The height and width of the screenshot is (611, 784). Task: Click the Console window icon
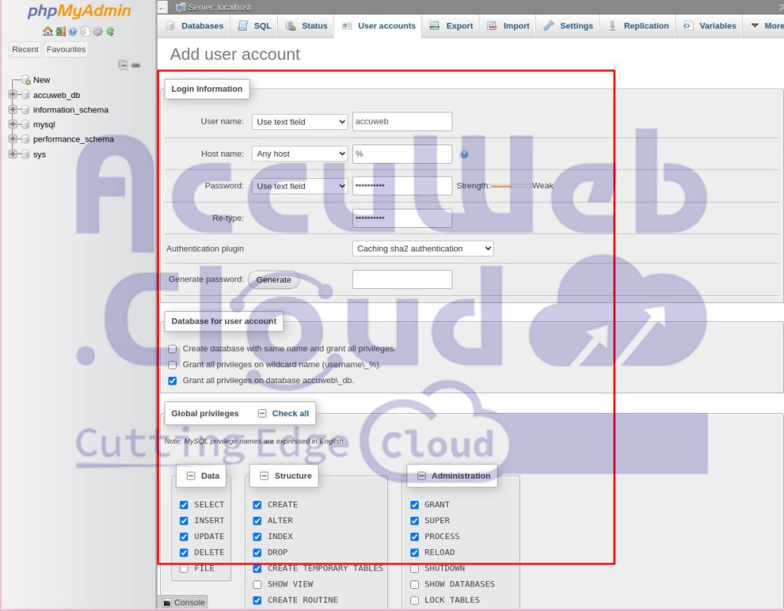(x=167, y=603)
